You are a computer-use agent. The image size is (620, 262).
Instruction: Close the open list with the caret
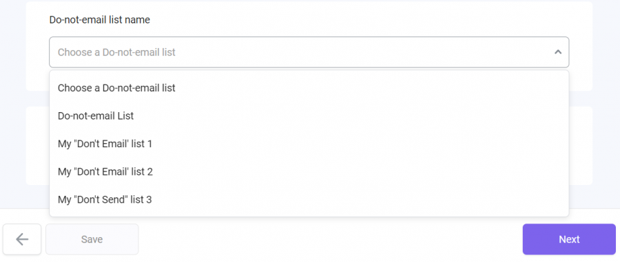tap(558, 52)
